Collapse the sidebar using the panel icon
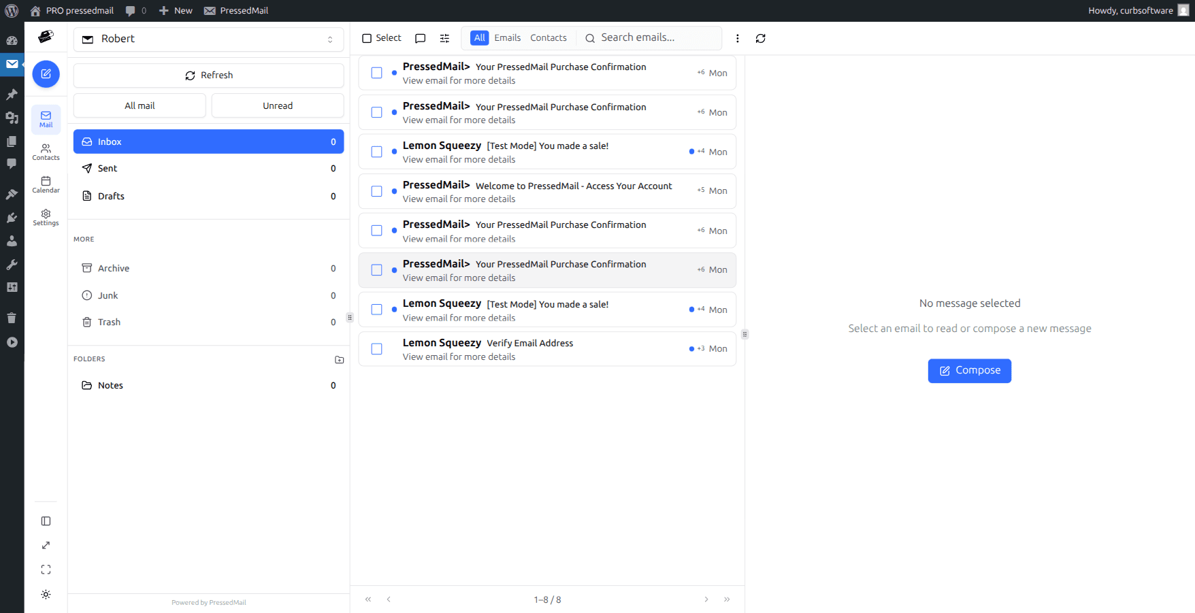The width and height of the screenshot is (1195, 613). 46,520
